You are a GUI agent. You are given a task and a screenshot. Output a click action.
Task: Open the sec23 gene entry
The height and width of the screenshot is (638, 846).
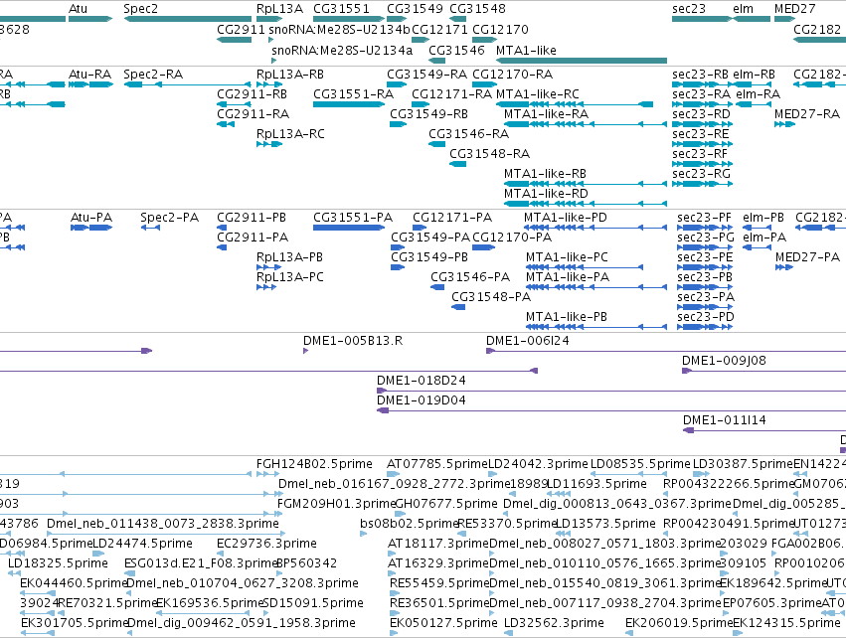tap(702, 19)
